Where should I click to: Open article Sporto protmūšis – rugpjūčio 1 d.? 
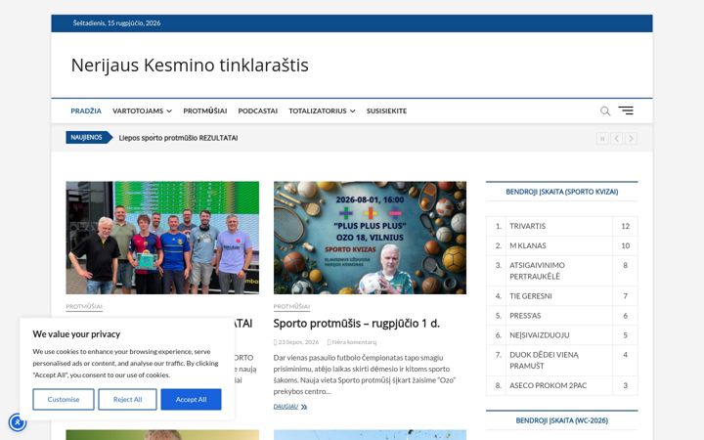357,324
